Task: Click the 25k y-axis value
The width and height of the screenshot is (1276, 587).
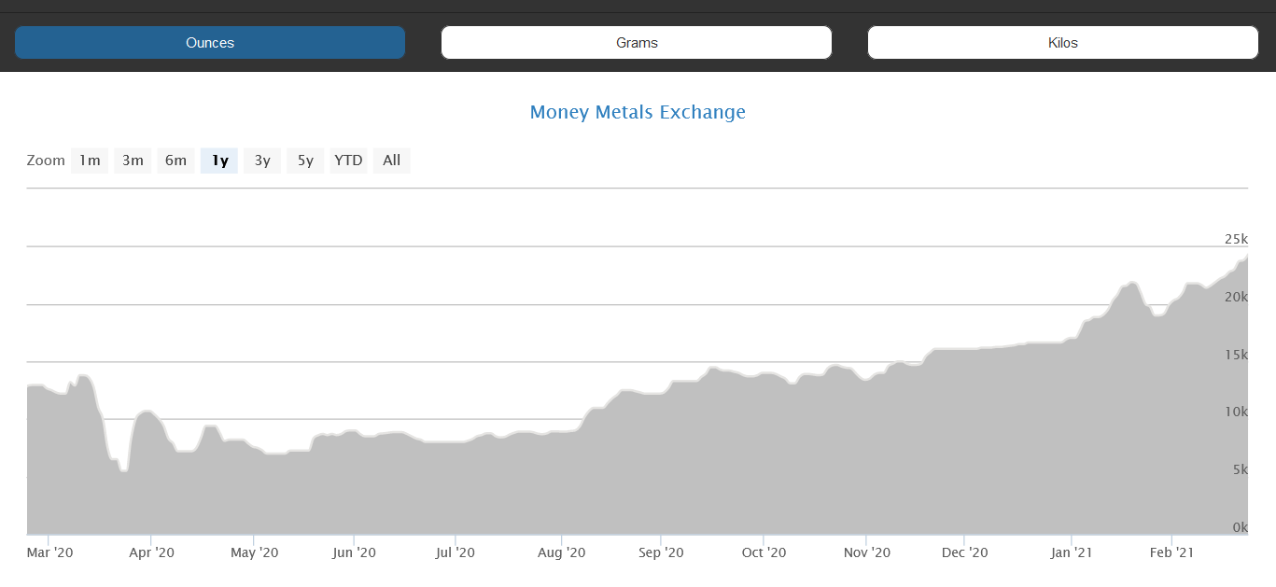Action: pyautogui.click(x=1236, y=239)
